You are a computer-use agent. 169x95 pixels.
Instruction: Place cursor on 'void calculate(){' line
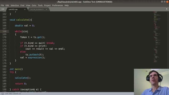(21, 20)
